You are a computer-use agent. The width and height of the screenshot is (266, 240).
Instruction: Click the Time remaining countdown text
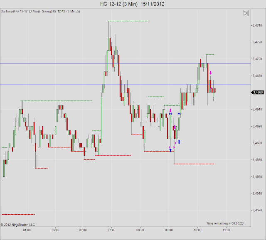(x=225, y=223)
